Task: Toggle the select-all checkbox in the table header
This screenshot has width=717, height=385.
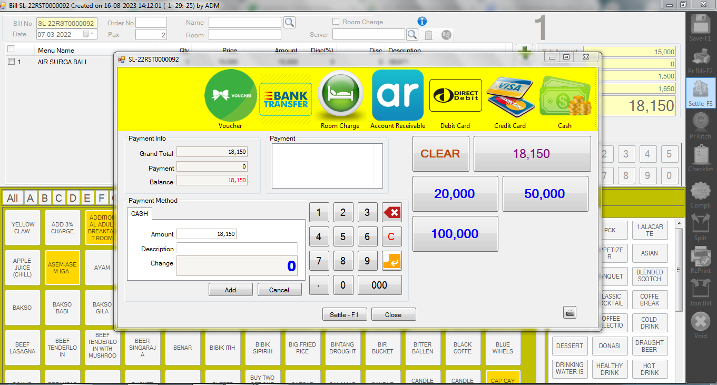Action: (11, 49)
